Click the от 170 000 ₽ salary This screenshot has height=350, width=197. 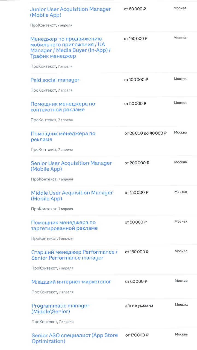pyautogui.click(x=137, y=335)
